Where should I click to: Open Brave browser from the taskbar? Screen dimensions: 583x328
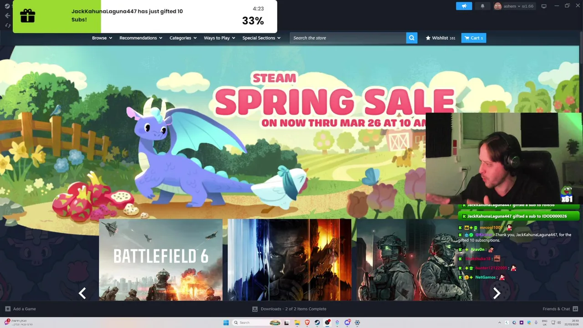click(307, 323)
